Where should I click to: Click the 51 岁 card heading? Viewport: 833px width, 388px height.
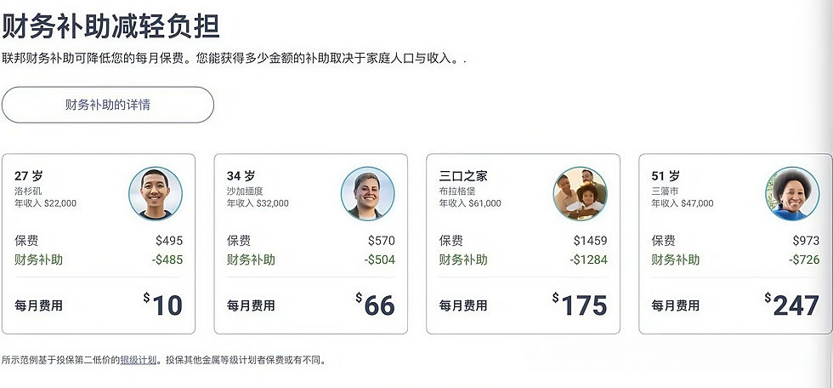(x=666, y=176)
